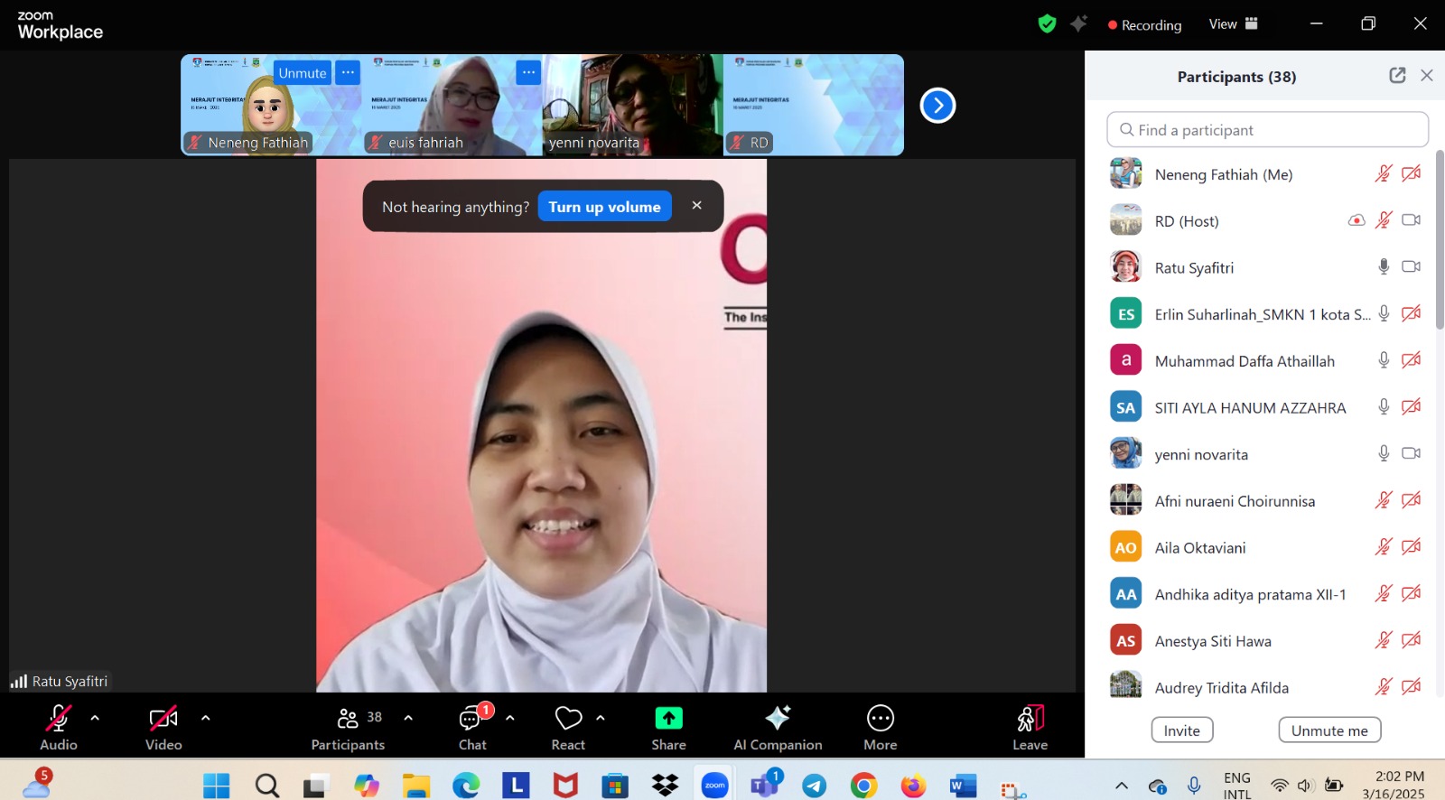Click the green encryption shield icon
This screenshot has width=1445, height=800.
[1047, 24]
